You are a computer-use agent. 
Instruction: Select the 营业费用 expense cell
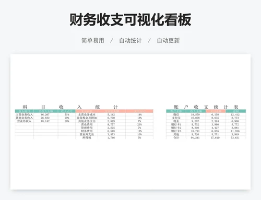(x=87, y=124)
